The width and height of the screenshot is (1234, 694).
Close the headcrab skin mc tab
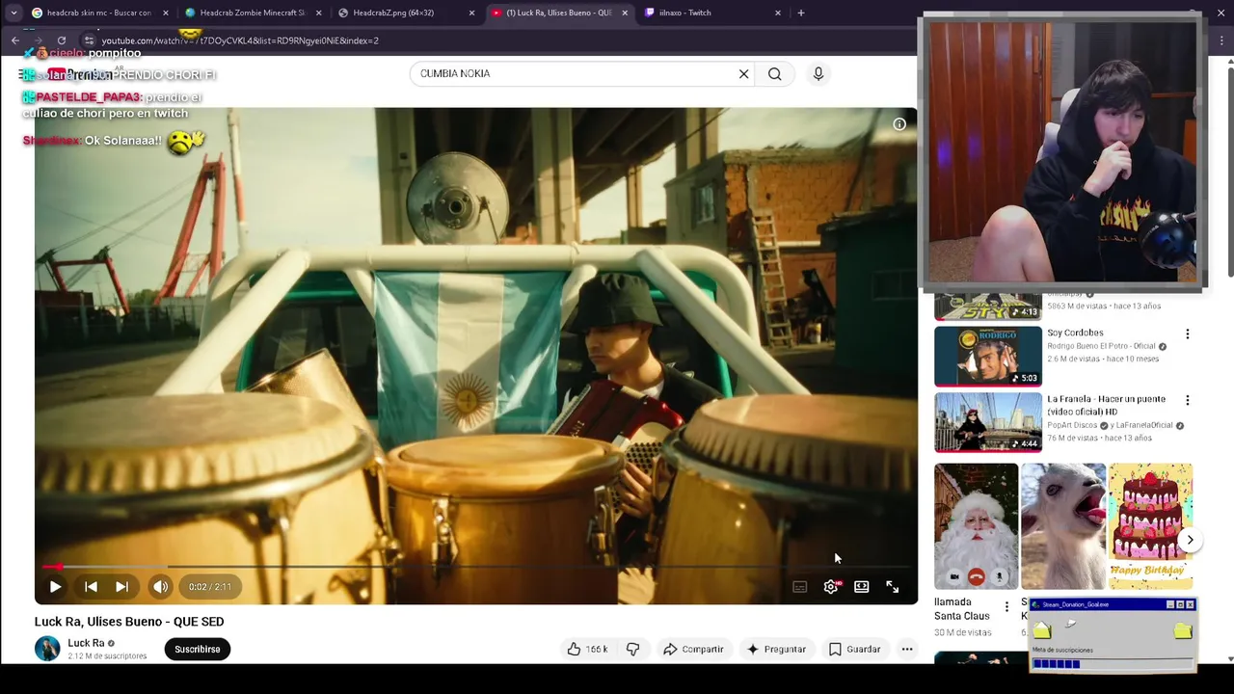[166, 13]
